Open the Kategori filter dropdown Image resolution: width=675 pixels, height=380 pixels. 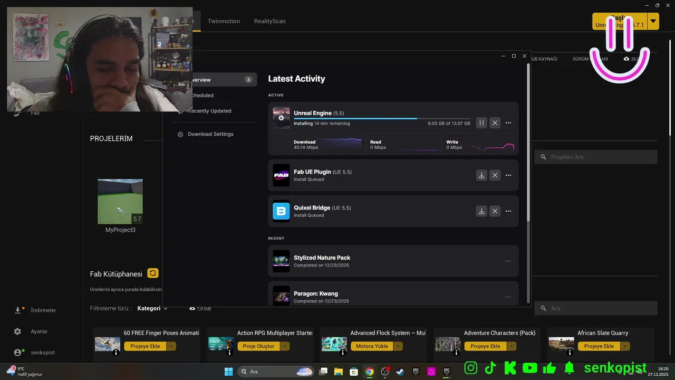tap(152, 308)
